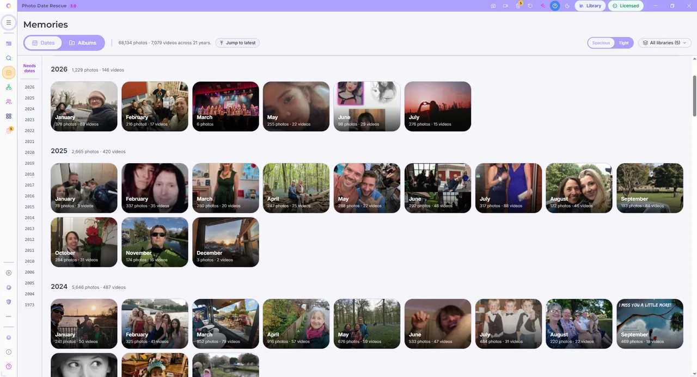Open the September 2025 card with 193 photos
Viewport: 697px width, 377px height.
(x=650, y=188)
